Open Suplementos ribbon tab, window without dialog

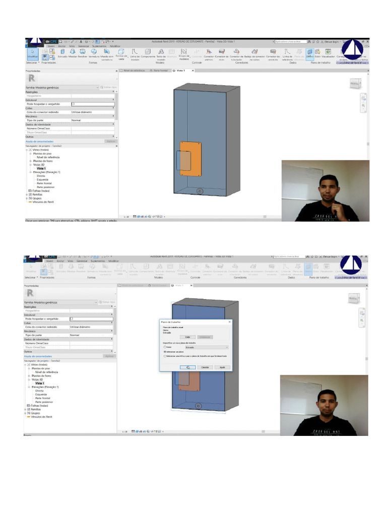(x=99, y=46)
